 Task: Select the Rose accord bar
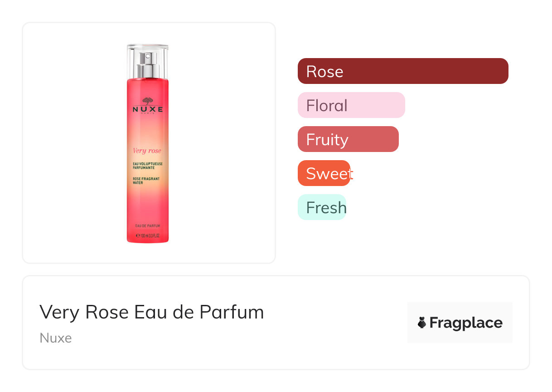point(402,71)
